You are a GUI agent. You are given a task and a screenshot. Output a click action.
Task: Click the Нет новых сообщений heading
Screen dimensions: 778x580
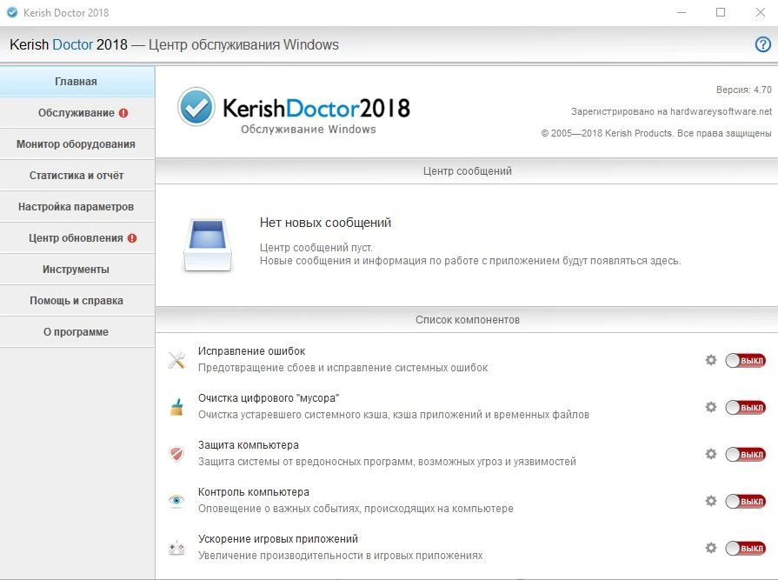[325, 223]
